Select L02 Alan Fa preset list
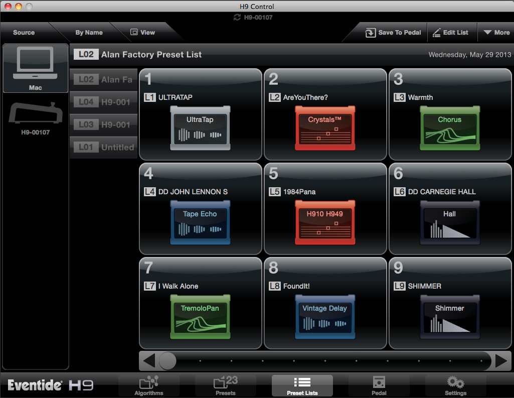 [x=104, y=79]
